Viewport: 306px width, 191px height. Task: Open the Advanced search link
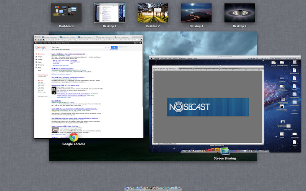[114, 50]
